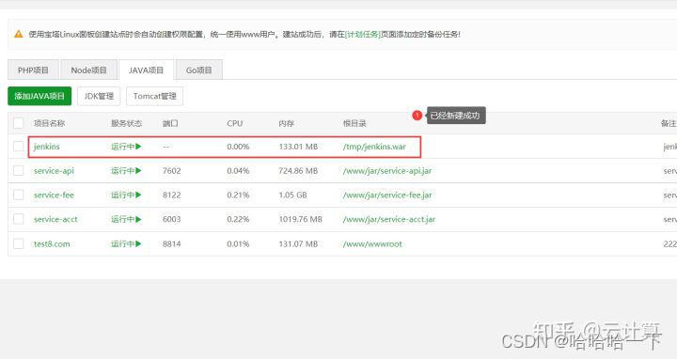
Task: Click memory value 1.05 GB
Action: pos(292,195)
